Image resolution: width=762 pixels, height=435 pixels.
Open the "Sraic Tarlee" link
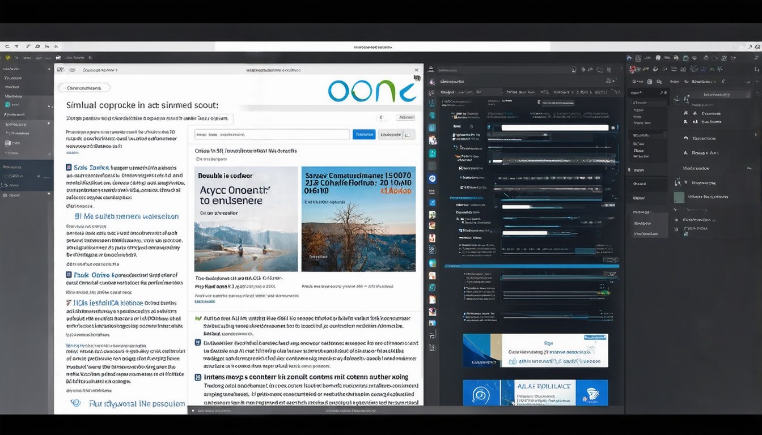(91, 168)
